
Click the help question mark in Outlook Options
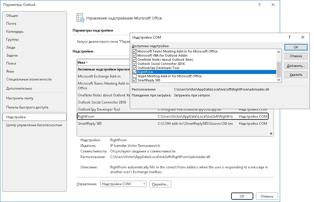click(x=259, y=5)
